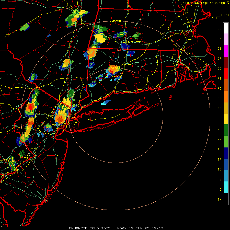230x230 pixels.
Task: Click the '[K FT]' units label
Action: pos(216,18)
